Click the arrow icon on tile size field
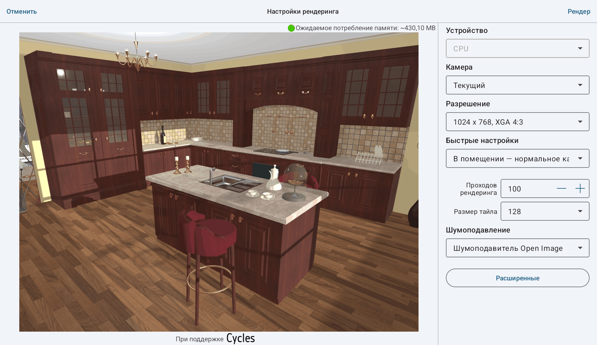Image resolution: width=597 pixels, height=345 pixels. pyautogui.click(x=580, y=211)
